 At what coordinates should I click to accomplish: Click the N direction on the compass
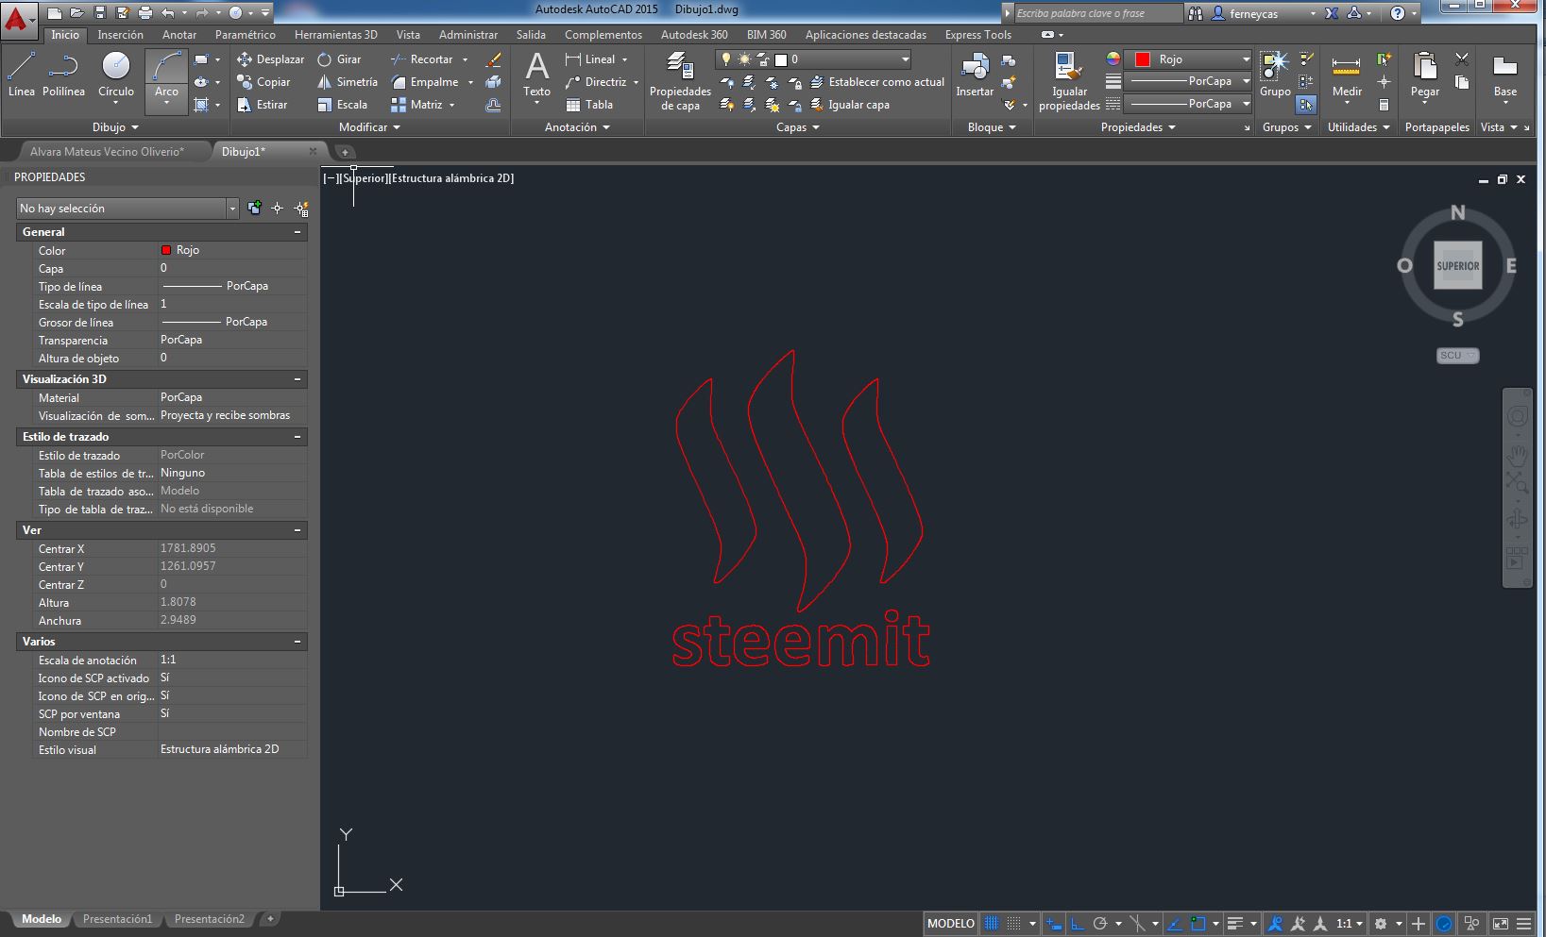click(1457, 213)
